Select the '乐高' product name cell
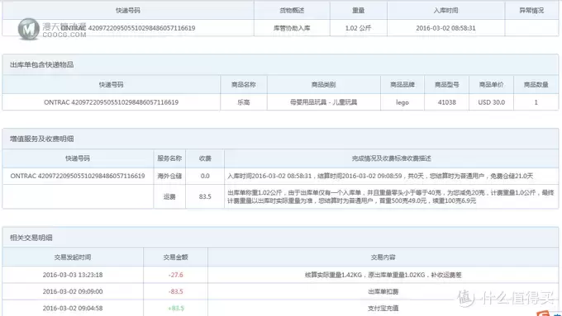The image size is (562, 316). click(243, 102)
